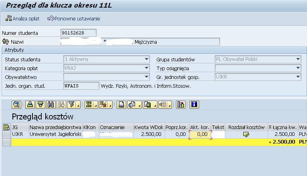Click the empty Tekst cell in UJKR row
The image size is (307, 176).
[218, 134]
